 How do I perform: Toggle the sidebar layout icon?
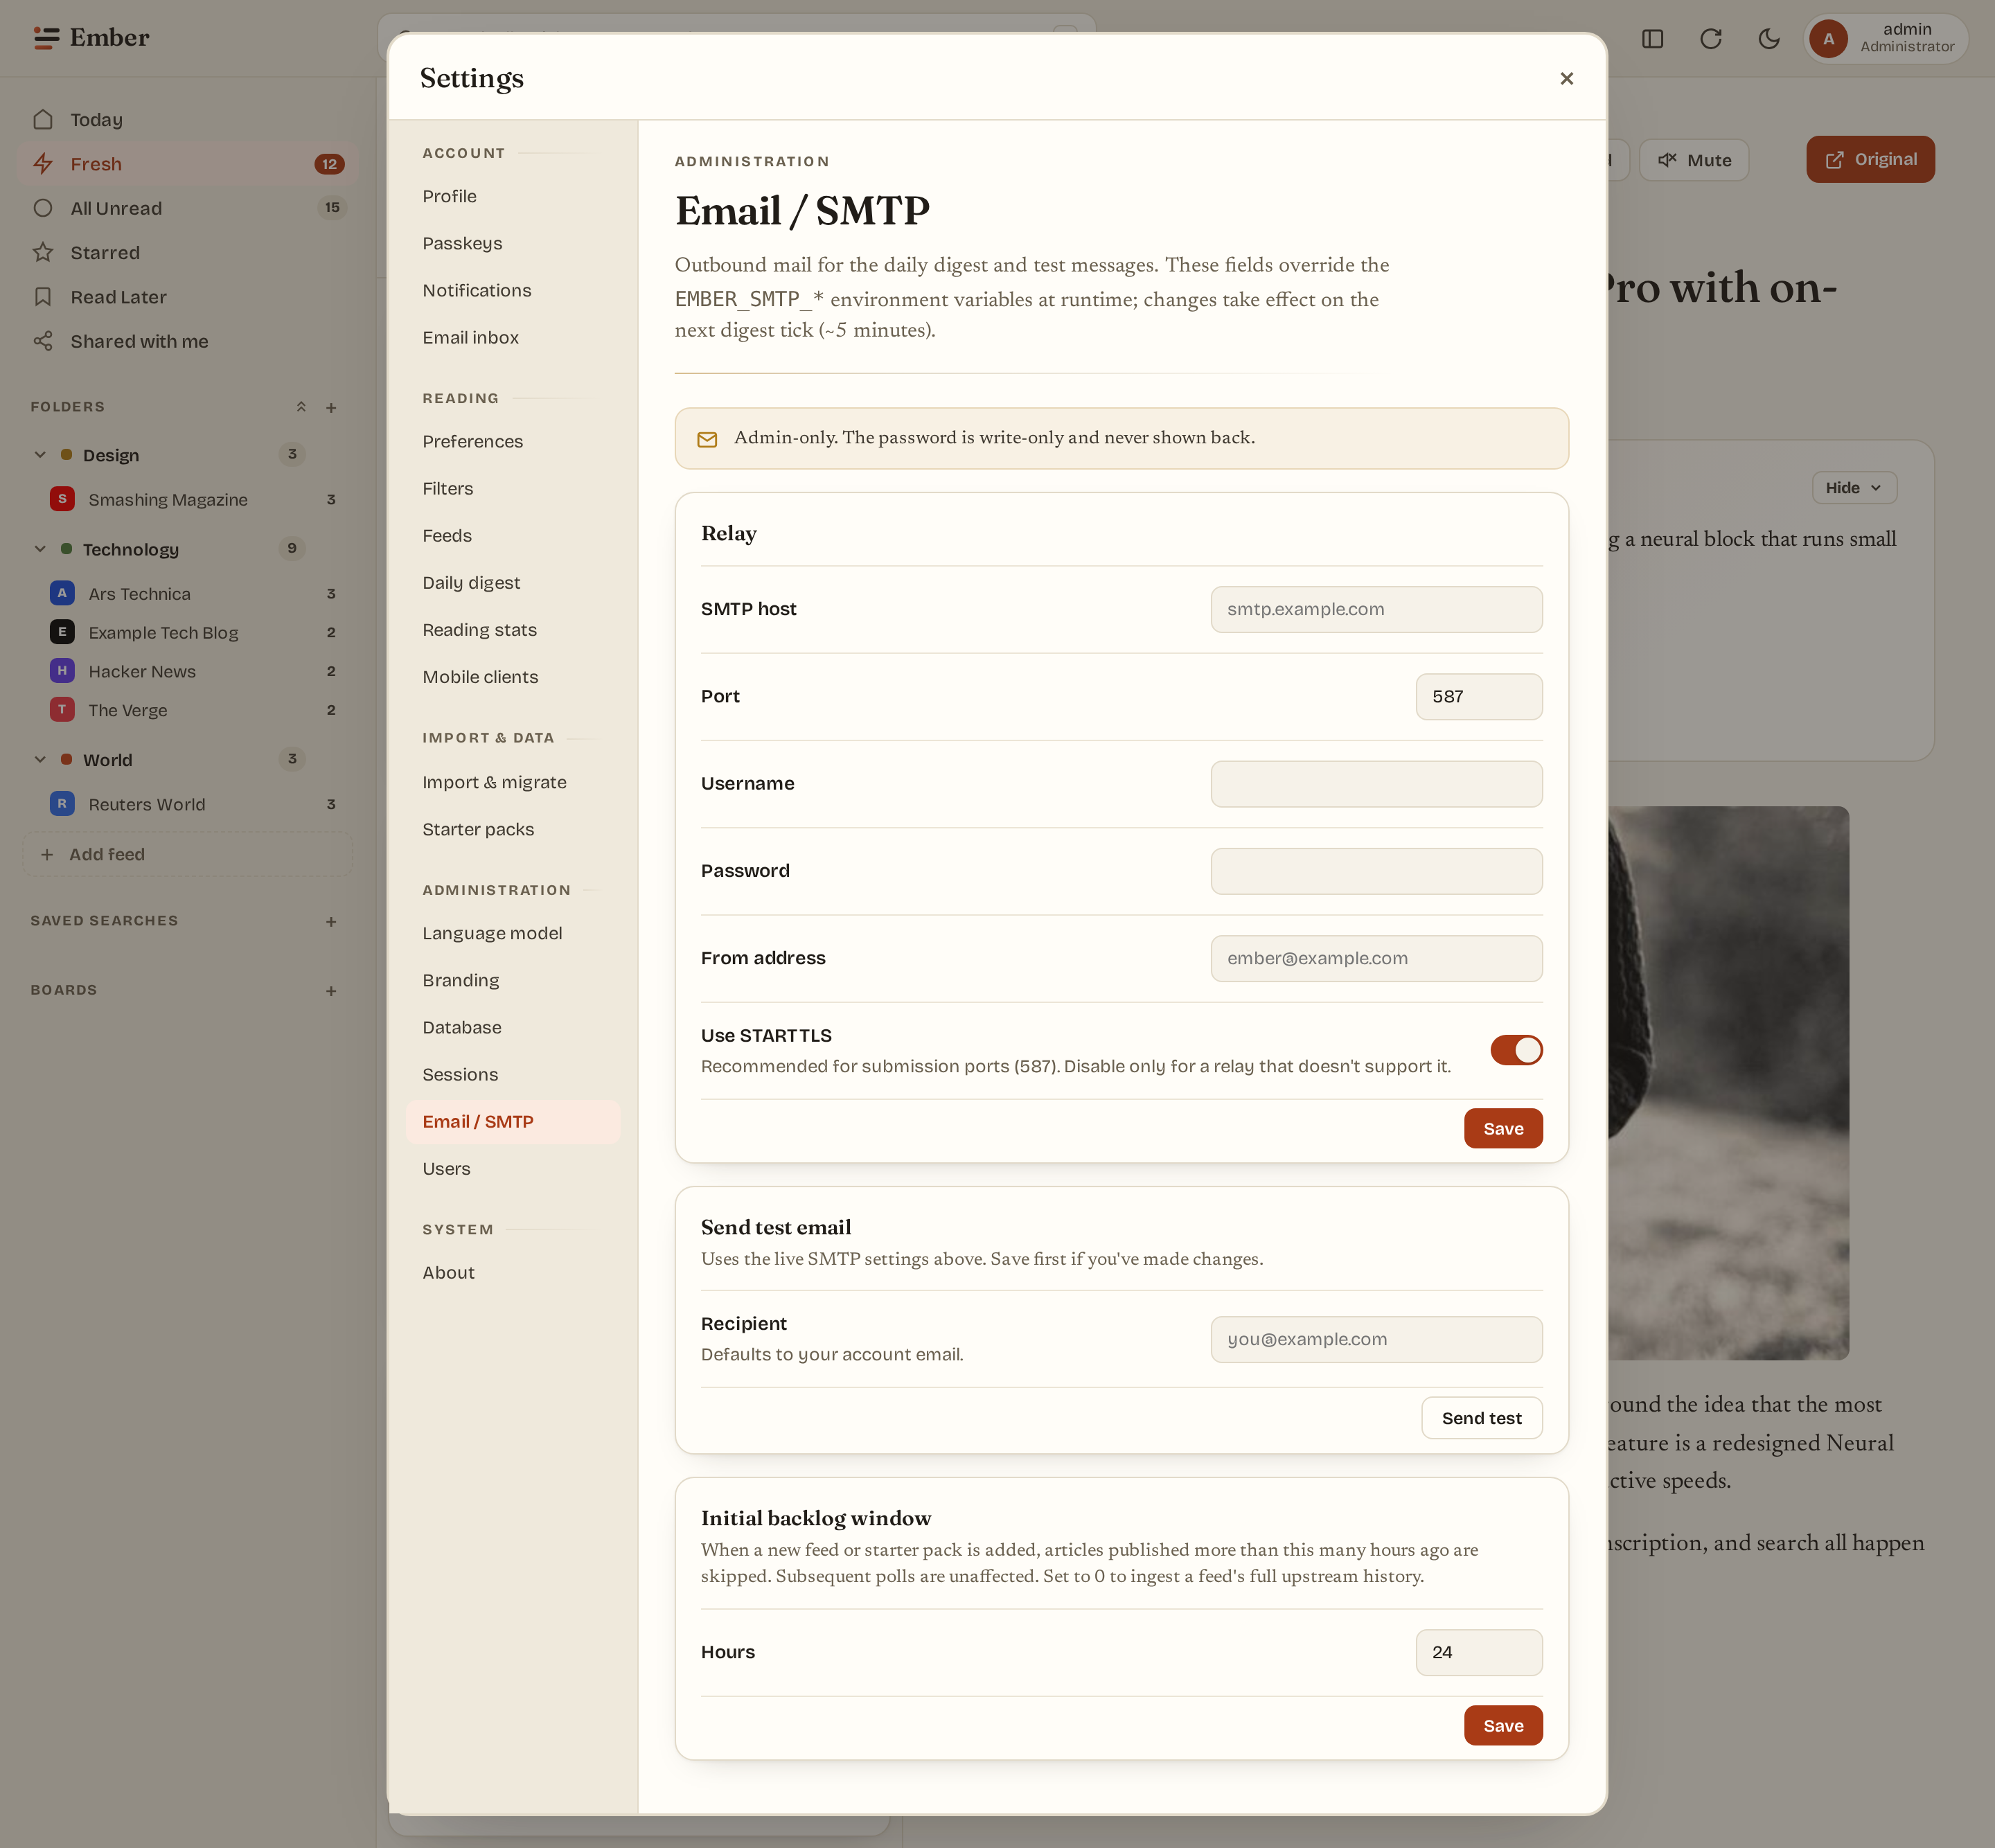pos(1653,39)
